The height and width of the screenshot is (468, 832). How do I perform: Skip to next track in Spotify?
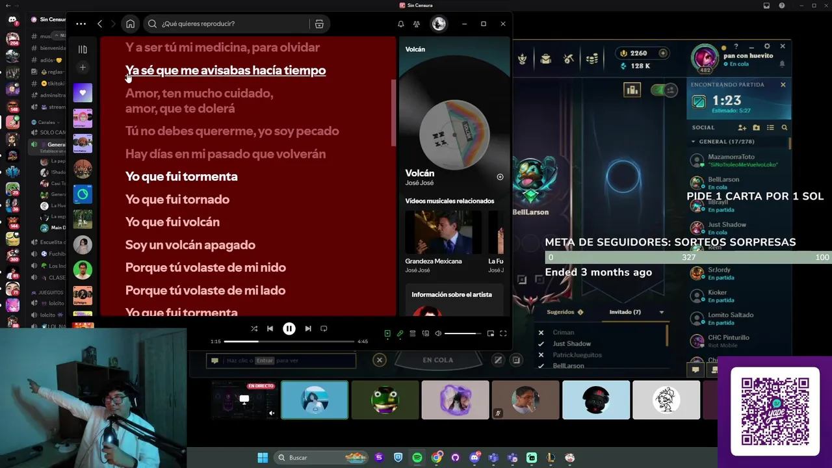pyautogui.click(x=308, y=329)
